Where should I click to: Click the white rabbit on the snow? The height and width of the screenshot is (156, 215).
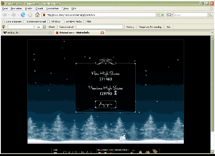tap(122, 138)
